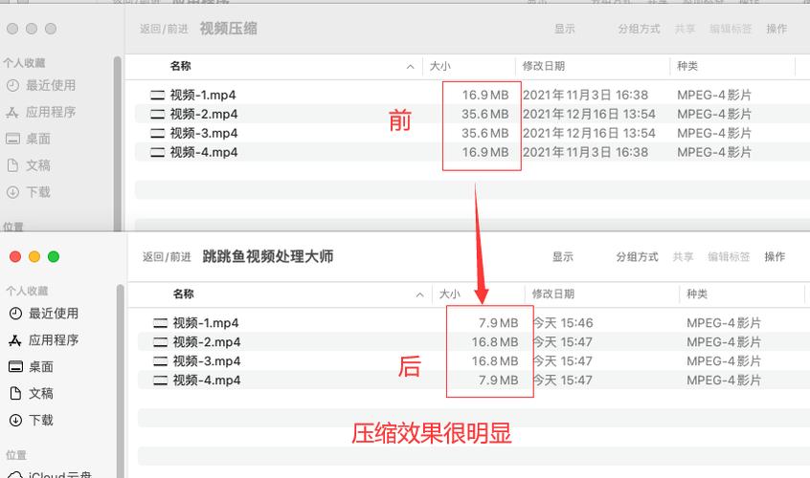Open 应用程序 in the 视频压缩 window sidebar

pyautogui.click(x=41, y=113)
